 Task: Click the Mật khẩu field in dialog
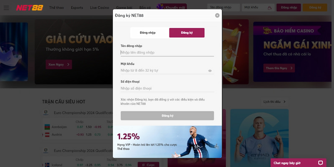click(x=164, y=71)
